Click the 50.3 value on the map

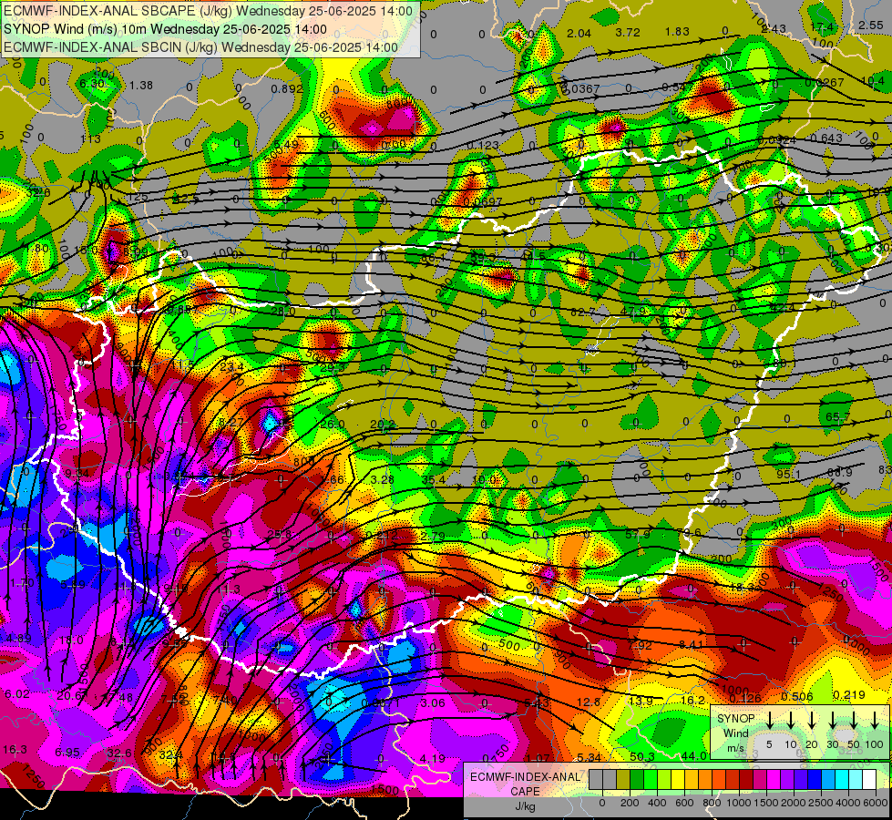(x=641, y=756)
